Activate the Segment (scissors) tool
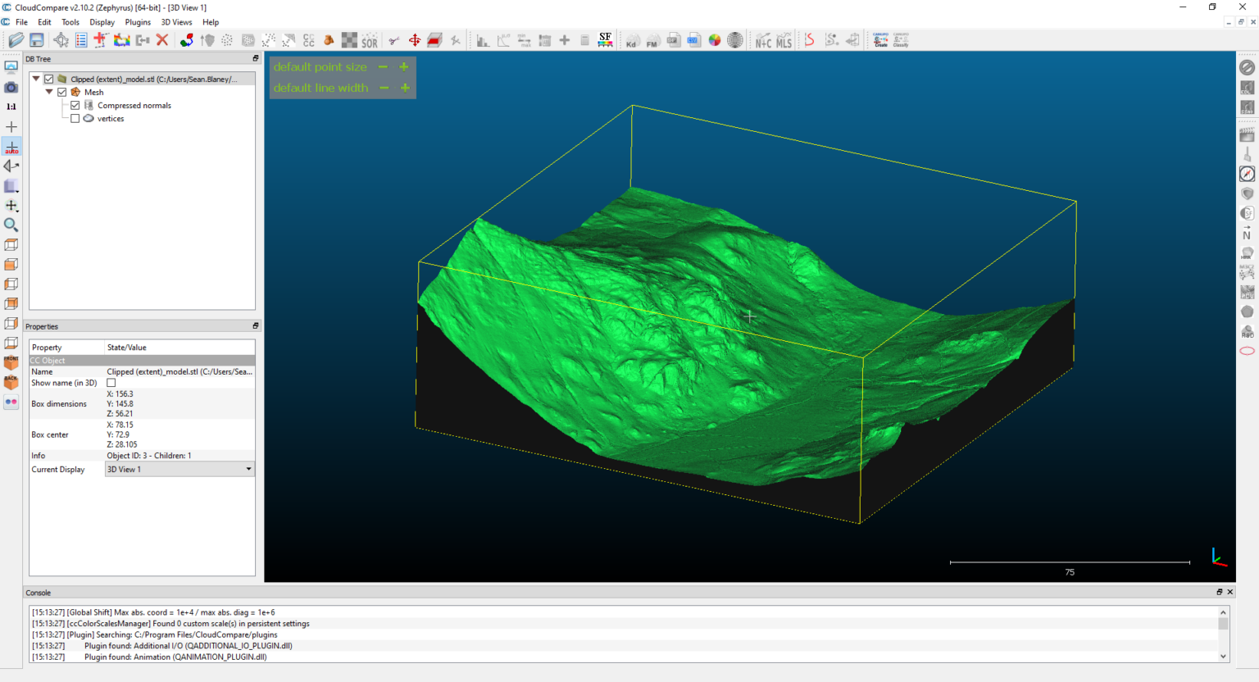Image resolution: width=1259 pixels, height=682 pixels. tap(394, 39)
